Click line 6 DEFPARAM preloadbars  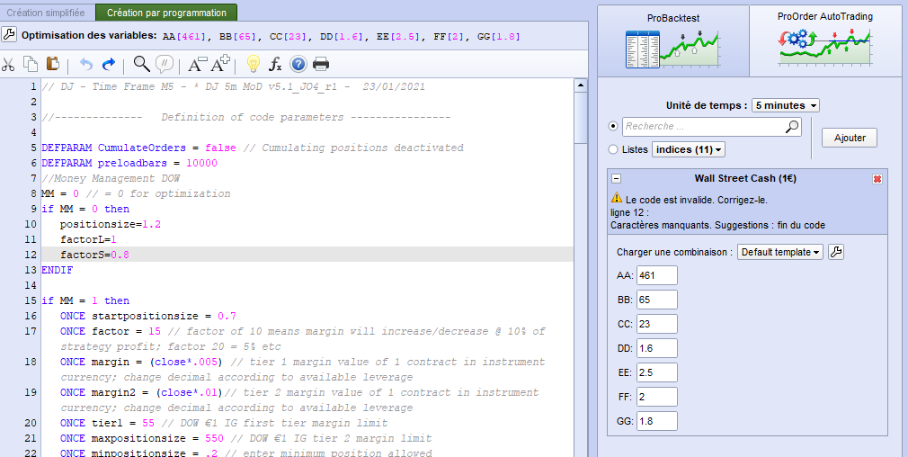[129, 163]
